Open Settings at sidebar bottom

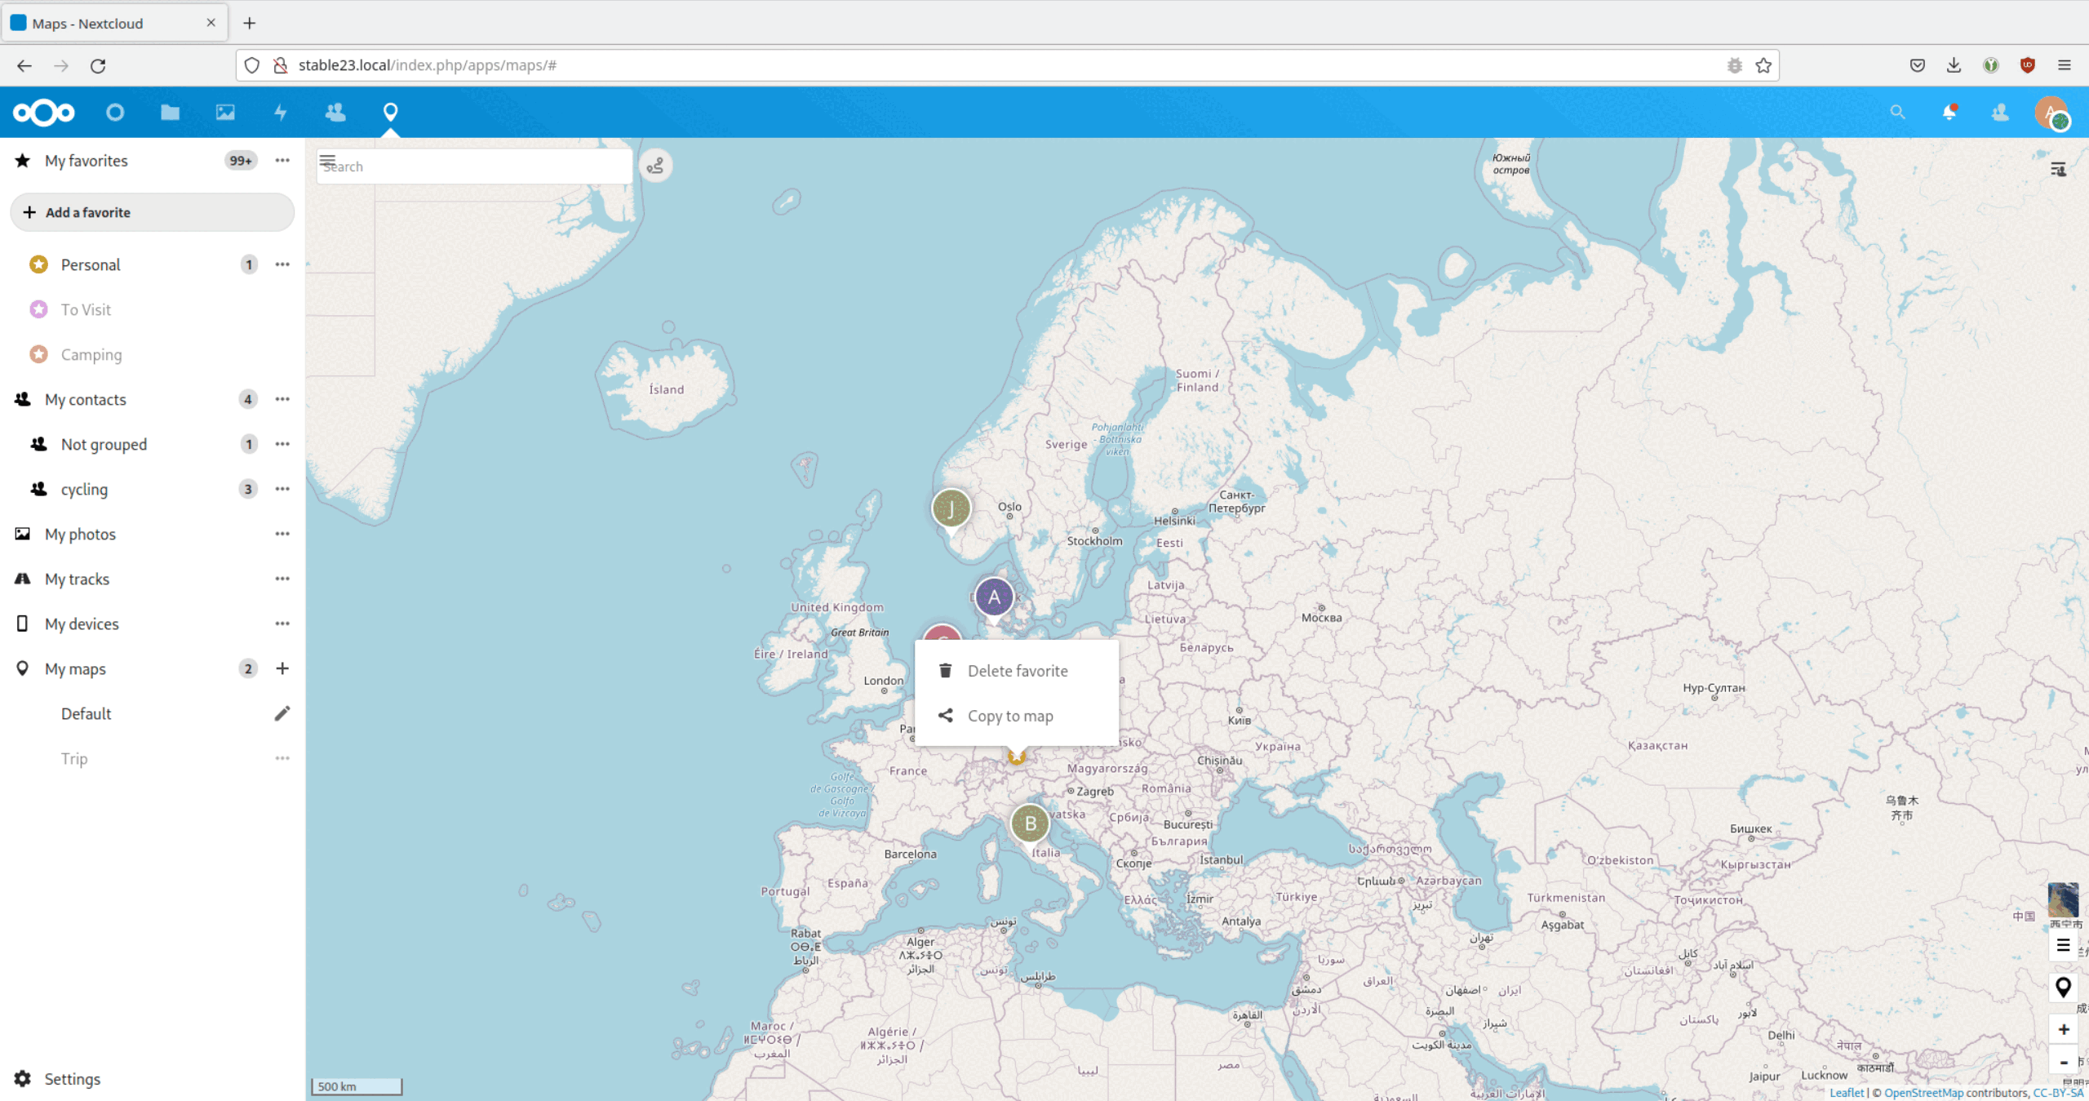72,1079
